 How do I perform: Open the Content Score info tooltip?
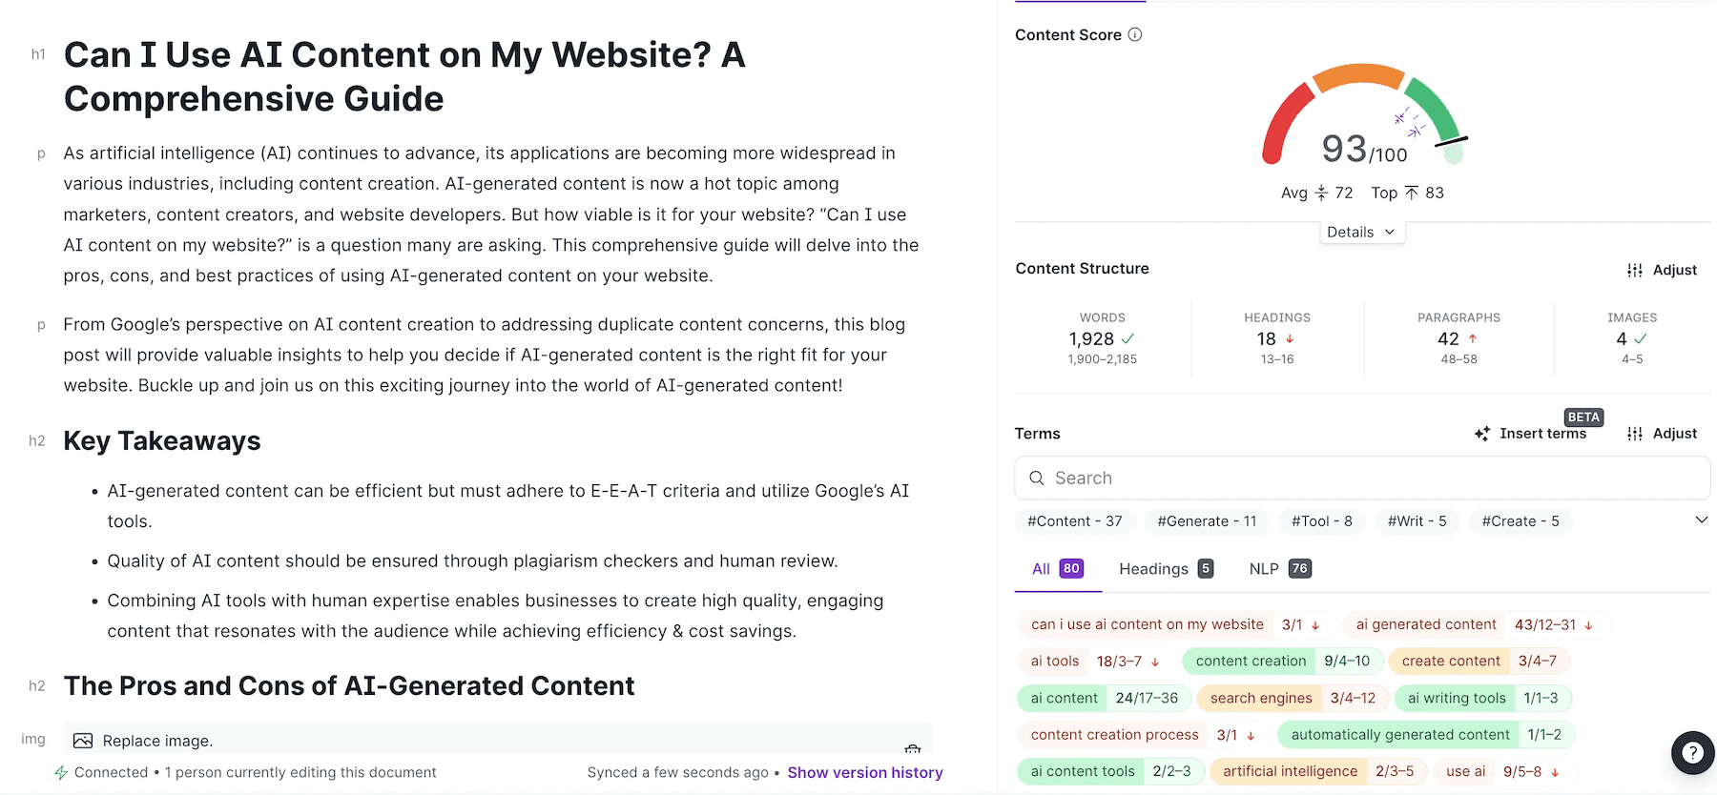1134,34
